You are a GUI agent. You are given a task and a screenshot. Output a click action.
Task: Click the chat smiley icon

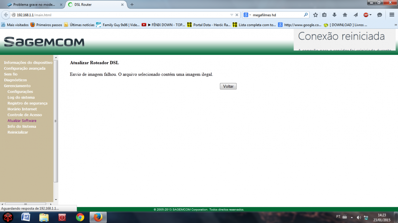[x=380, y=15]
